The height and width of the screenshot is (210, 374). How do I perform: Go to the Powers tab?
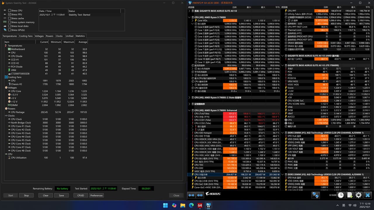pos(50,36)
